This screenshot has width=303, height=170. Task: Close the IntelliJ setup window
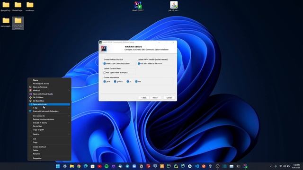173,42
